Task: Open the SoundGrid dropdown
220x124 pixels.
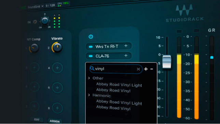Action: pos(36,6)
